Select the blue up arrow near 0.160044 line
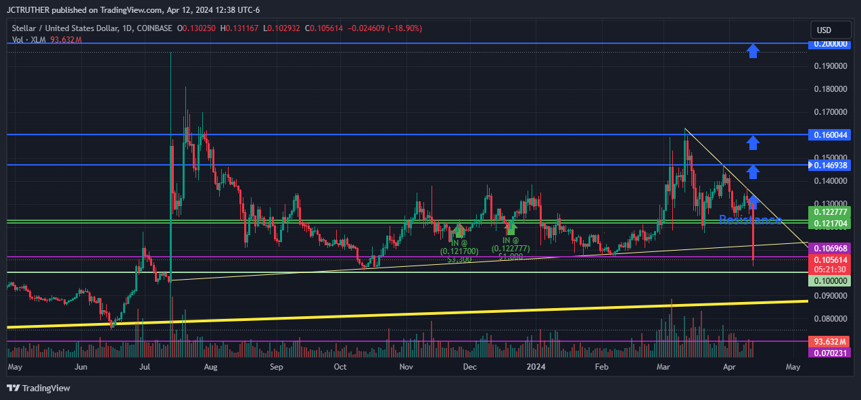 click(753, 142)
